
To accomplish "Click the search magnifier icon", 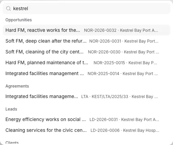I will pyautogui.click(x=8, y=8).
